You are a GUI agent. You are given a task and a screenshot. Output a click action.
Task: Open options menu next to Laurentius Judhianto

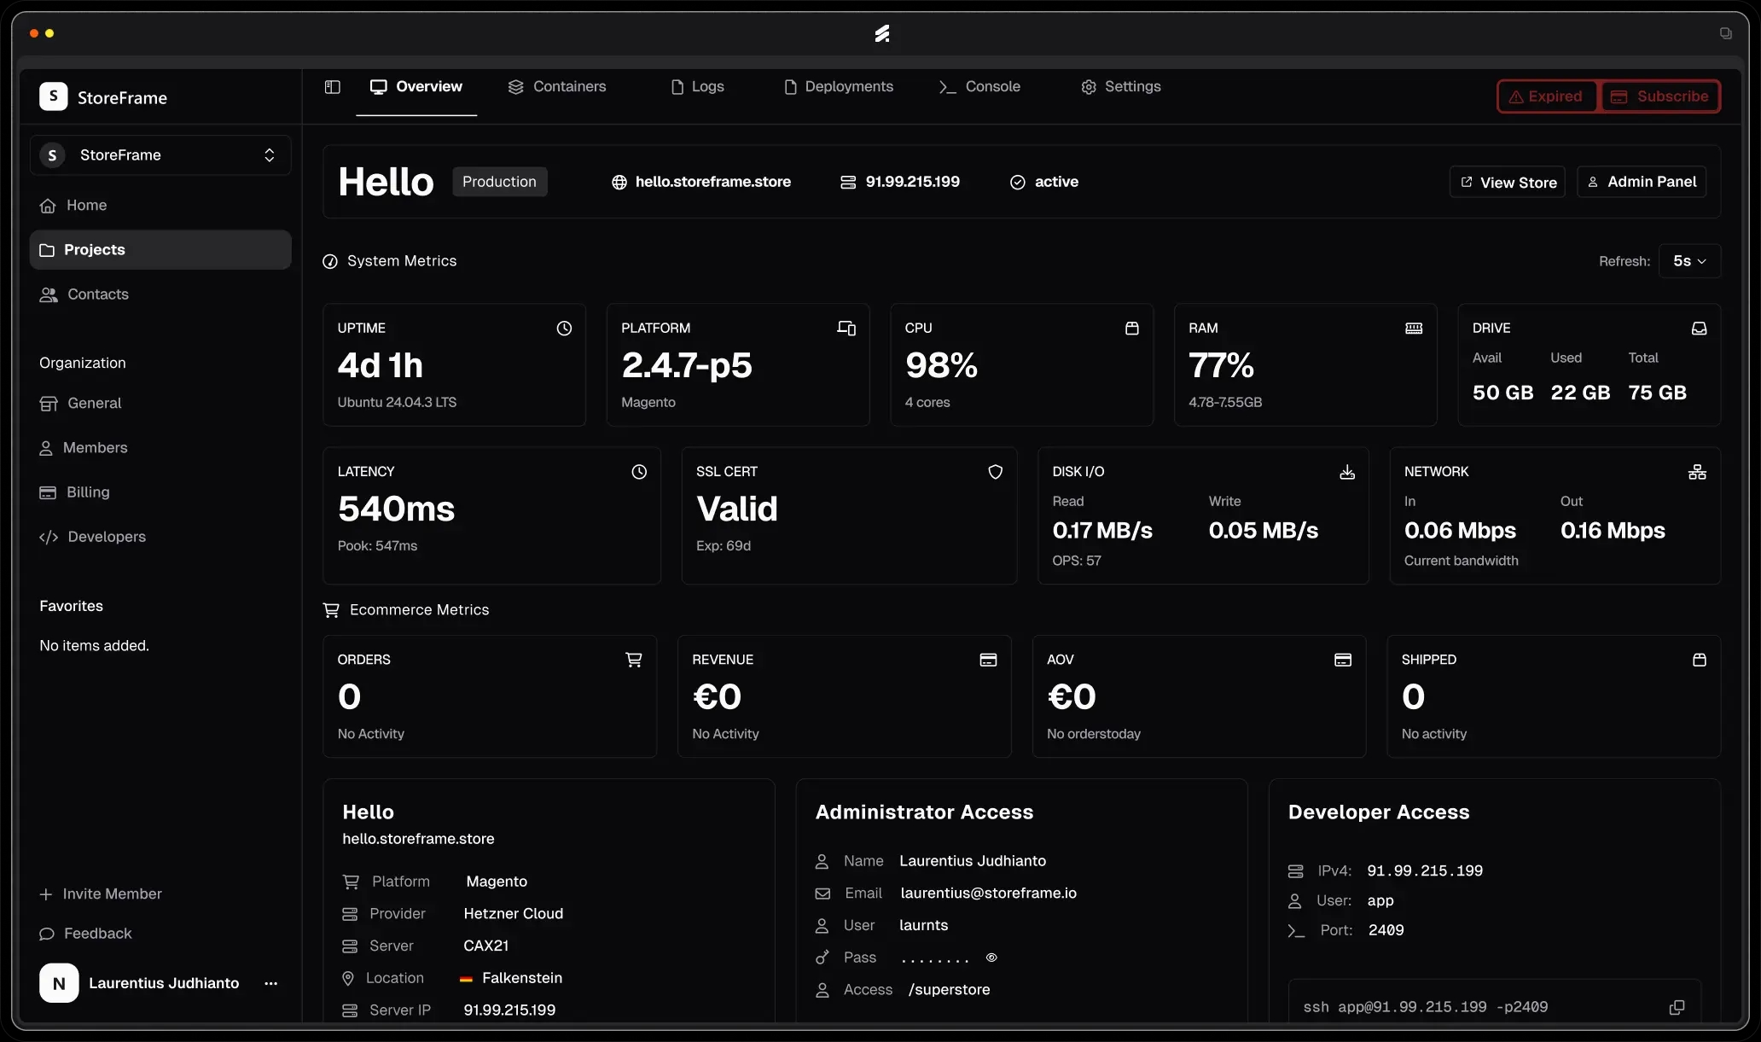(x=270, y=983)
